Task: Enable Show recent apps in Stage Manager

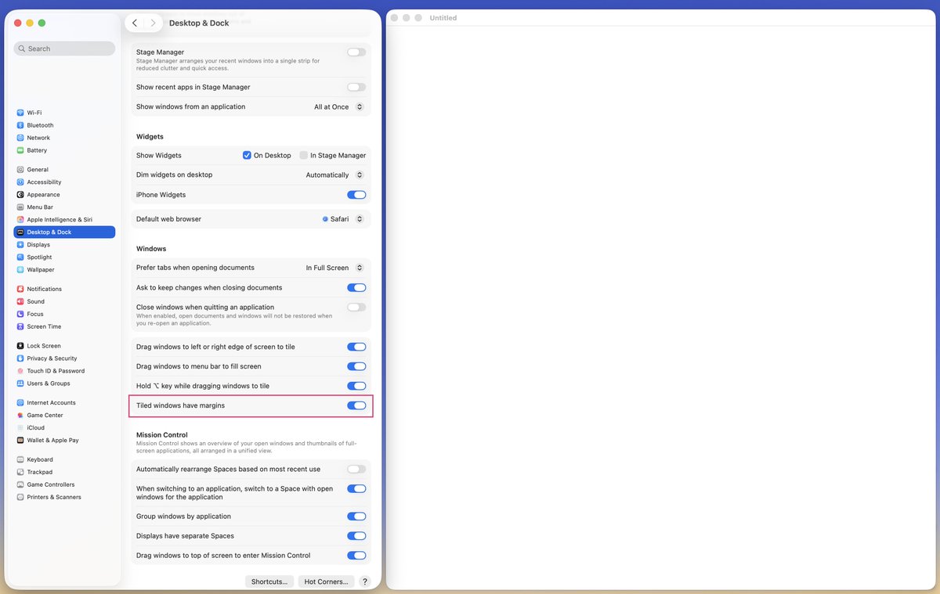Action: [356, 87]
